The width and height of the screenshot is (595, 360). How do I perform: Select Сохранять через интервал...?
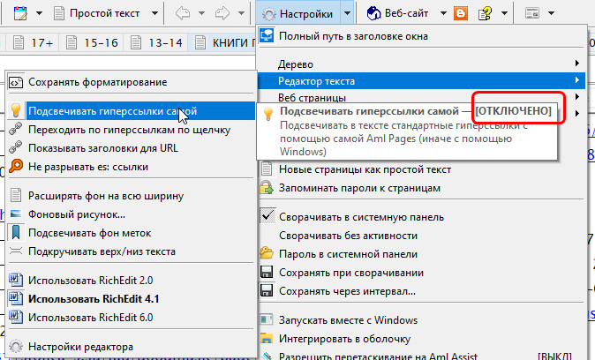point(421,291)
